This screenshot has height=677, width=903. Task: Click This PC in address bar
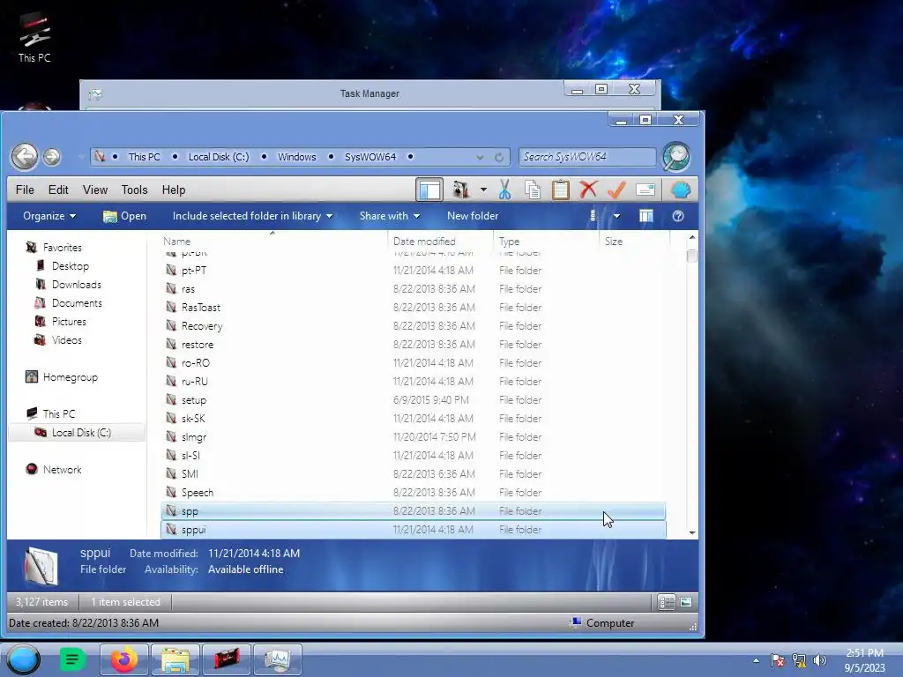click(x=144, y=157)
